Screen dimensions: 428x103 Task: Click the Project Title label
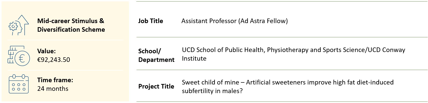coord(156,86)
